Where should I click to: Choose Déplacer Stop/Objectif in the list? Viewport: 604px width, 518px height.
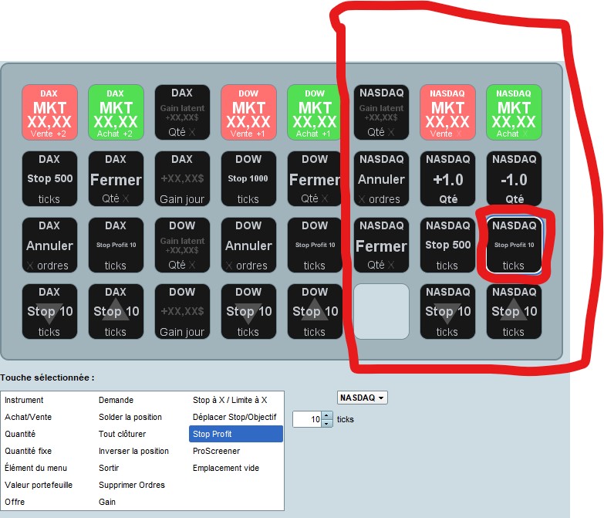point(235,417)
